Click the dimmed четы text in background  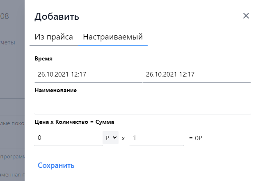click(8, 42)
